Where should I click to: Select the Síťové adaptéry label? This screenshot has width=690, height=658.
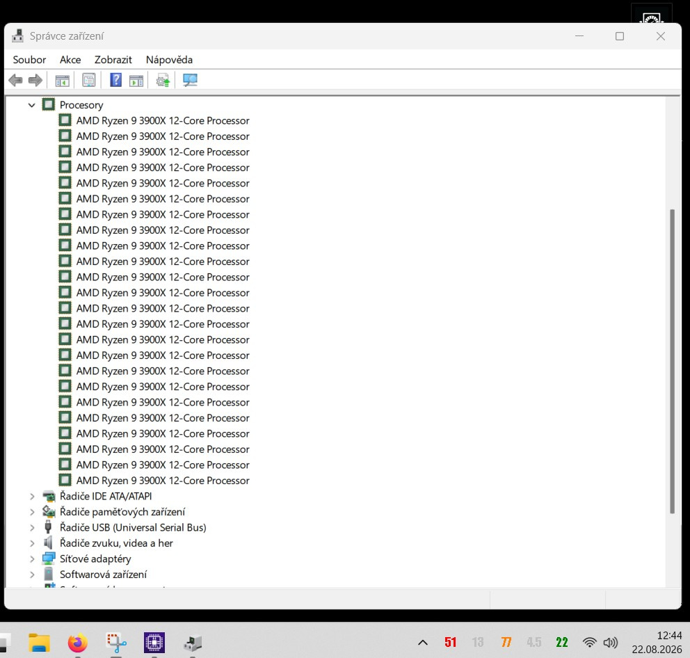95,559
